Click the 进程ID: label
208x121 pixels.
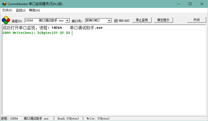pos(17,21)
